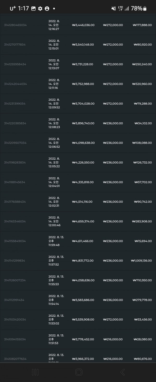
Task: Select balance ₩3,446,036.00 in first row
Action: click(83, 25)
